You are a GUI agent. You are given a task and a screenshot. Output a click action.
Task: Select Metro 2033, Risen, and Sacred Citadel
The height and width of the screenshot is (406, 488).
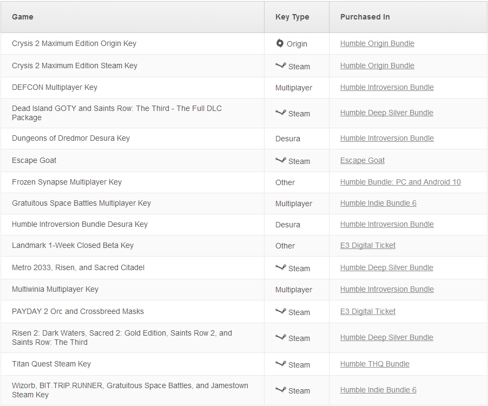tap(78, 267)
